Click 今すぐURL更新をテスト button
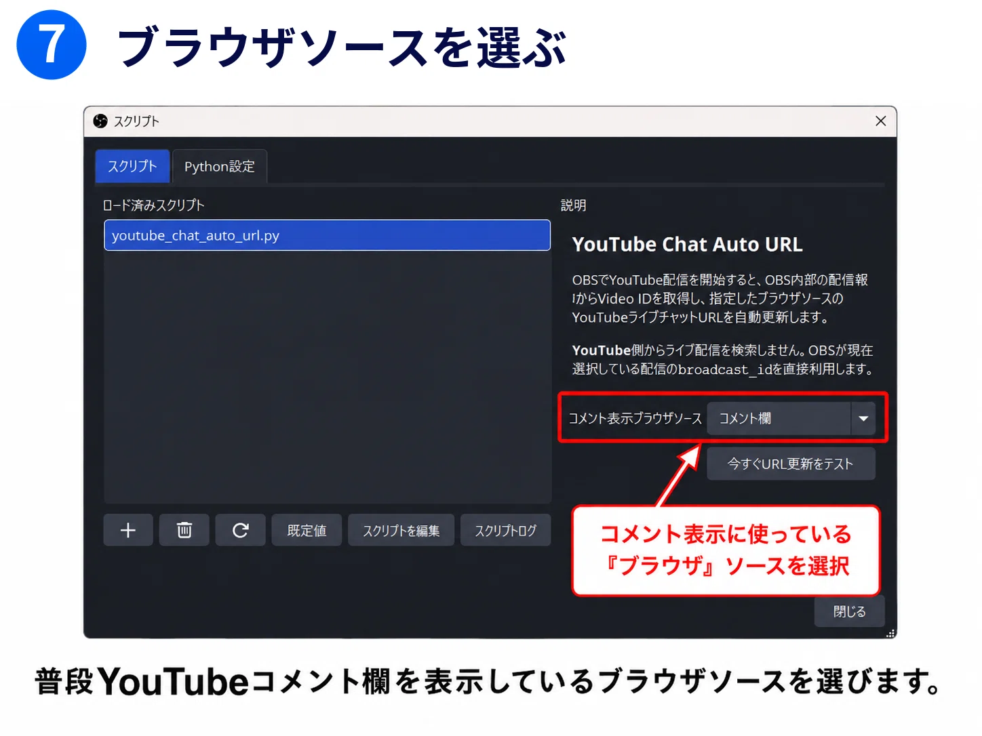 pos(791,464)
